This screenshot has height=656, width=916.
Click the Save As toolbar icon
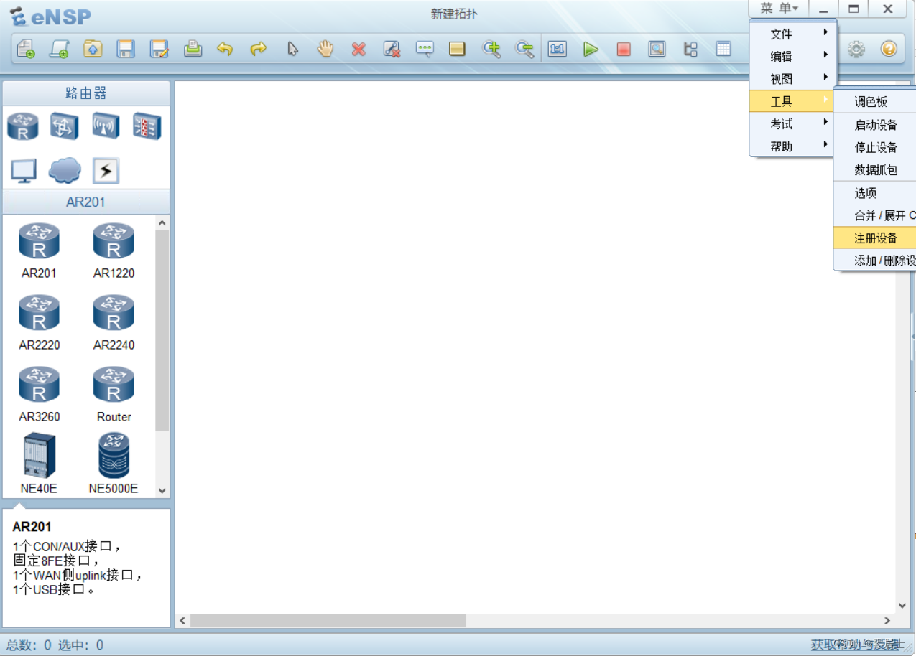point(159,49)
